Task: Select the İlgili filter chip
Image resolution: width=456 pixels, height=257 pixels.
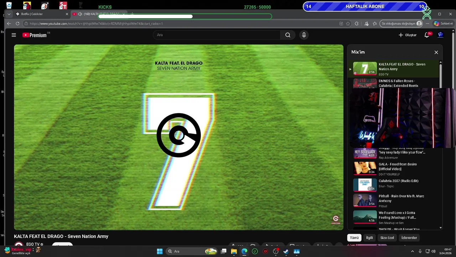Action: click(x=369, y=238)
